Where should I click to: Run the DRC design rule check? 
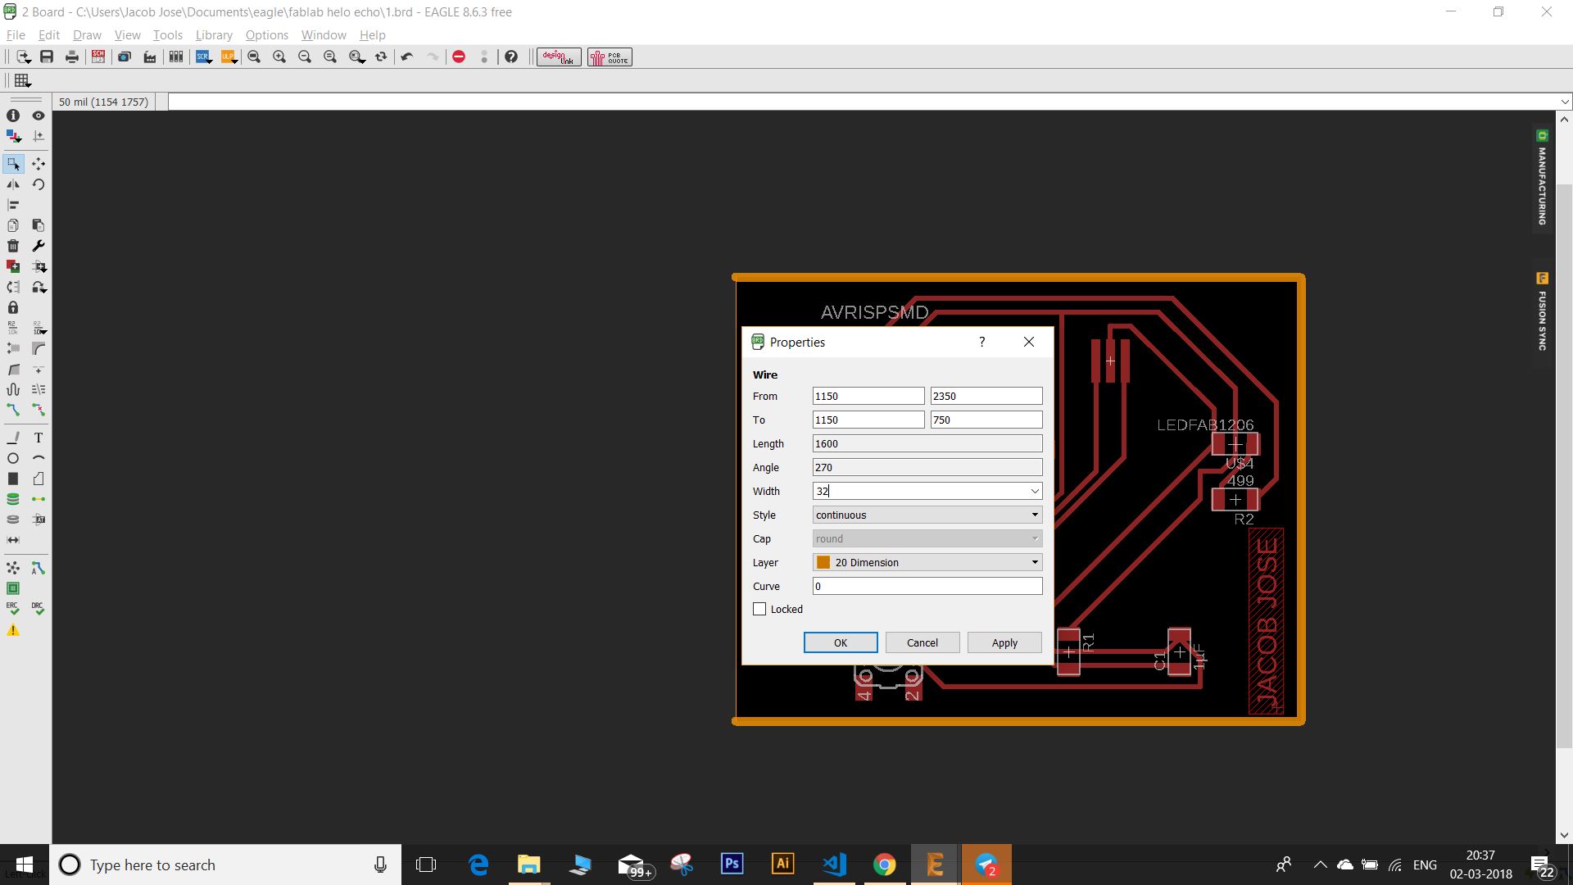coord(38,609)
